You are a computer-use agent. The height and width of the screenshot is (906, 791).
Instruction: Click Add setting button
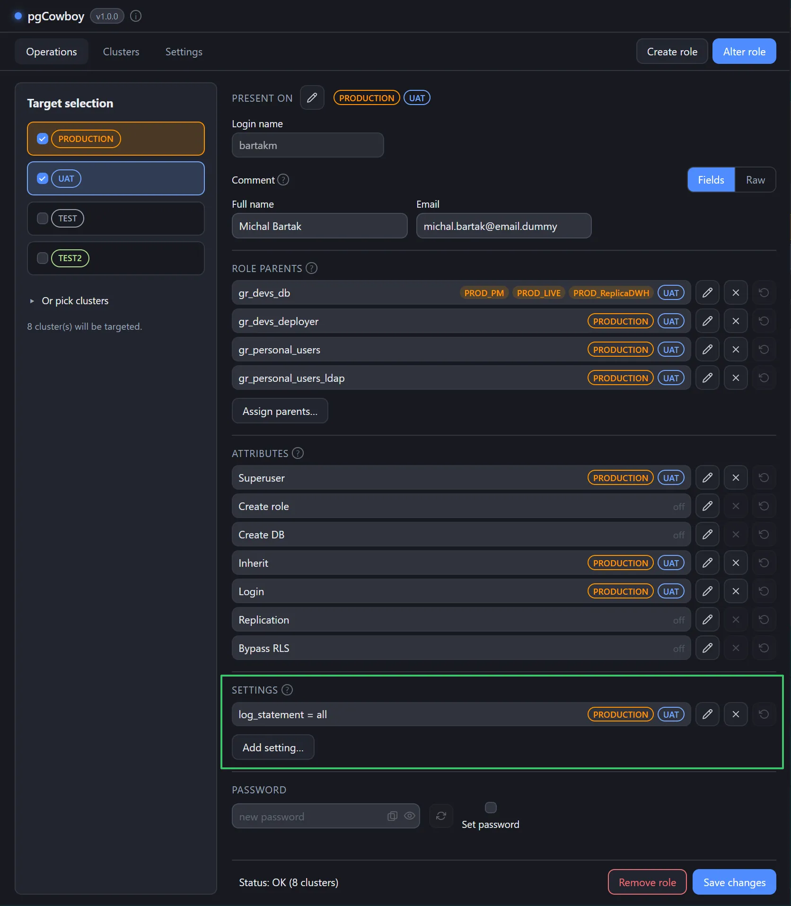pos(273,748)
